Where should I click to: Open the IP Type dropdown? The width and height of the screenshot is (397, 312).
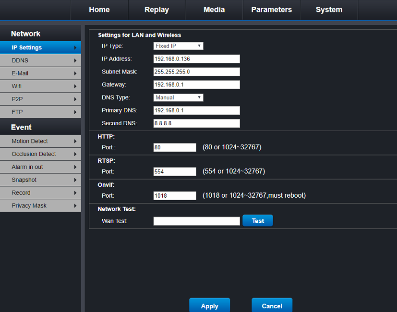click(x=178, y=46)
